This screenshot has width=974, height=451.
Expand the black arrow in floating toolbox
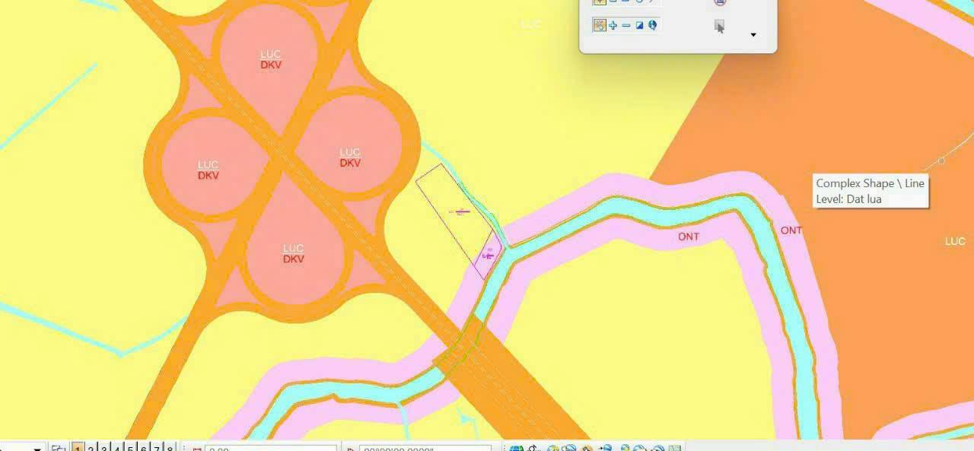coord(753,35)
